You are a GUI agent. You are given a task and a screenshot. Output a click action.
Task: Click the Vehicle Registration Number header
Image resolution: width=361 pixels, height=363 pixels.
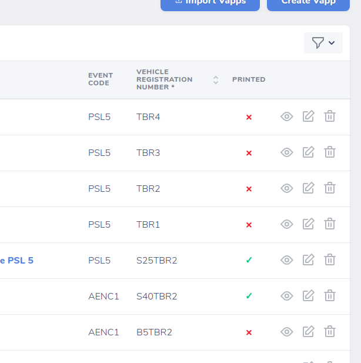tap(164, 79)
